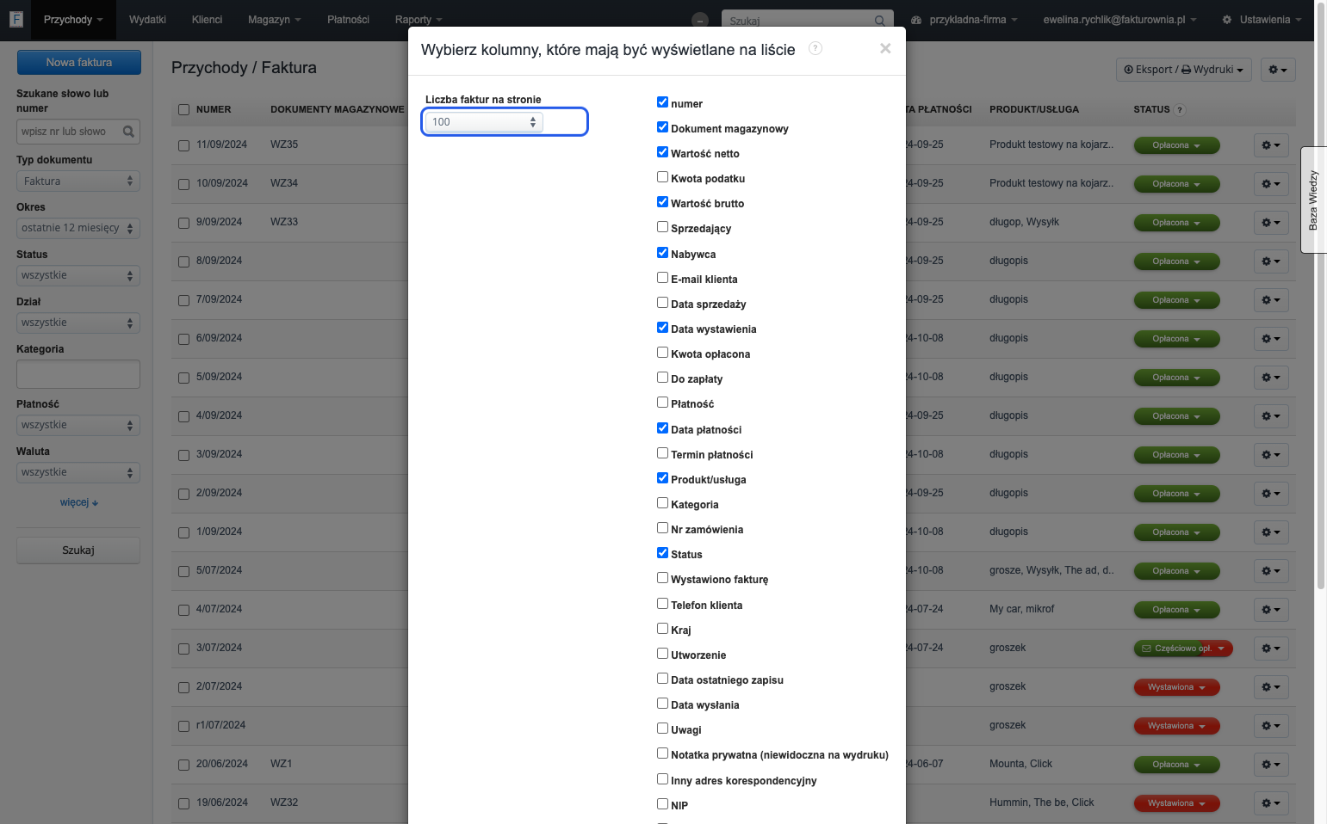Open the Przychody menu
Viewport: 1327px width, 824px height.
73,20
